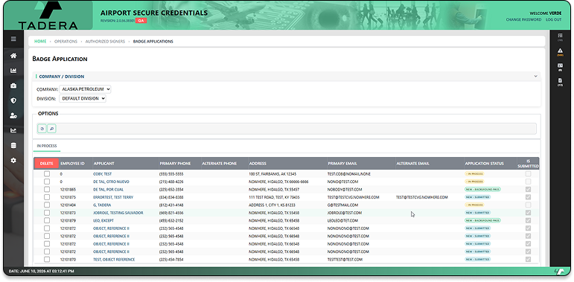Open the task list icon in right panel
Screen dimensions: 574x282
pyautogui.click(x=560, y=36)
